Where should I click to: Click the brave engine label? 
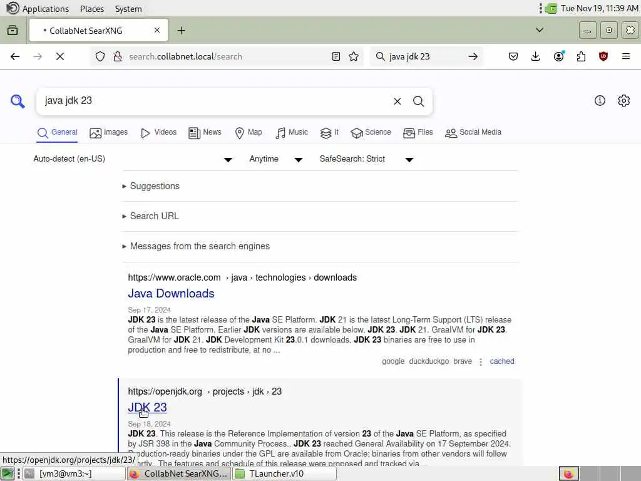[x=463, y=361]
